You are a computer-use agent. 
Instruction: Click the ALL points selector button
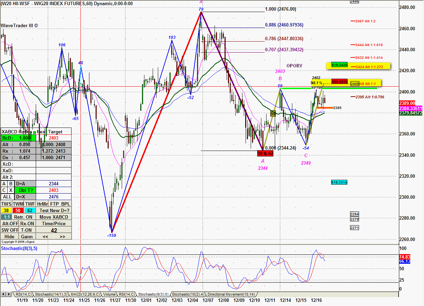tap(6, 197)
